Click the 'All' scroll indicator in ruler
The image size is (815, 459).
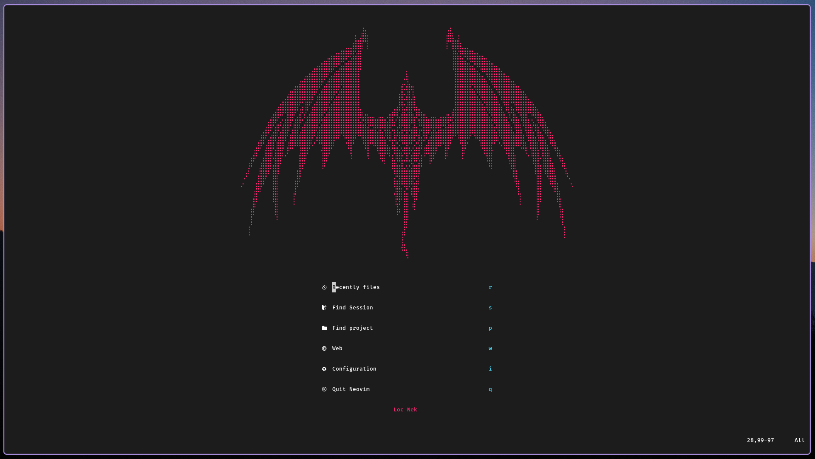pyautogui.click(x=800, y=440)
